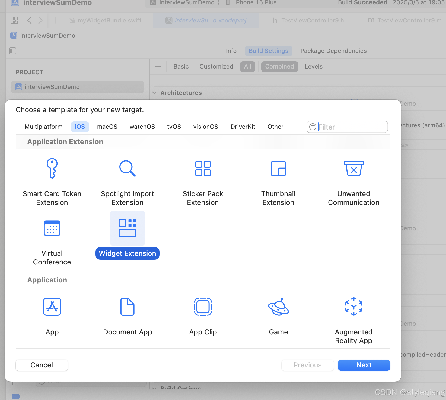Add a build setting with plus icon
This screenshot has width=446, height=400.
158,67
